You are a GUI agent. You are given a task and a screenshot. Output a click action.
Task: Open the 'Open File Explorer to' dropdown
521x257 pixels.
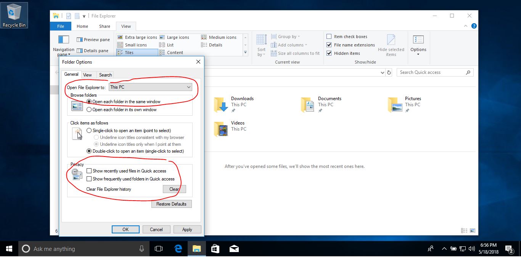coord(150,87)
